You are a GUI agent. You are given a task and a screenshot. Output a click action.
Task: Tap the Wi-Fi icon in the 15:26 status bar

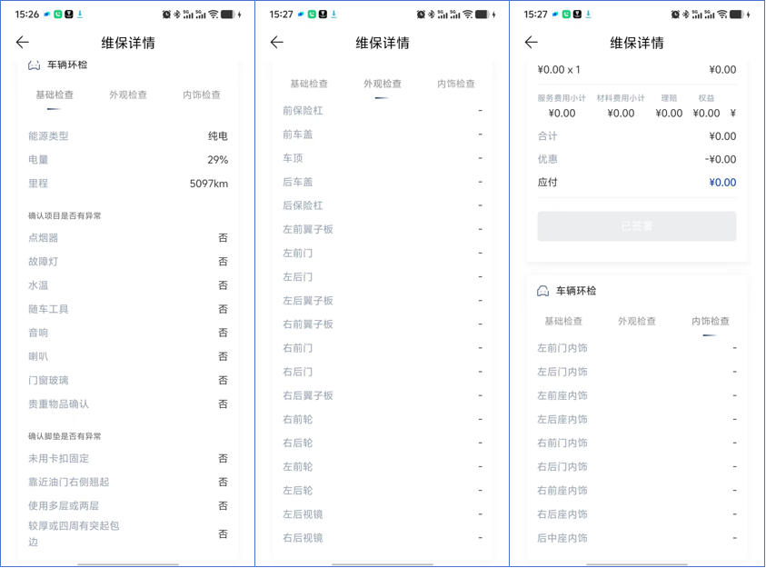(x=214, y=15)
